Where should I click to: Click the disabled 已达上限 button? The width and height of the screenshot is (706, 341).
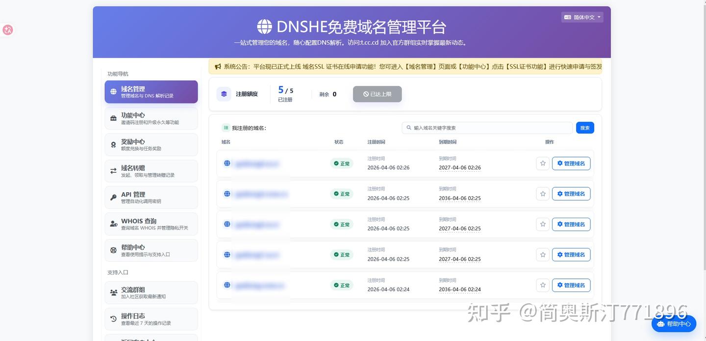(377, 94)
